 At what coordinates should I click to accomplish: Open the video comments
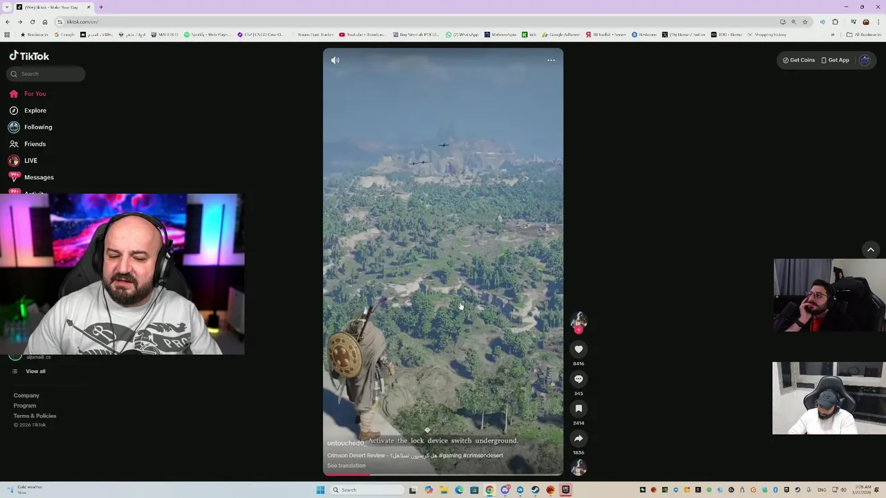tap(579, 379)
